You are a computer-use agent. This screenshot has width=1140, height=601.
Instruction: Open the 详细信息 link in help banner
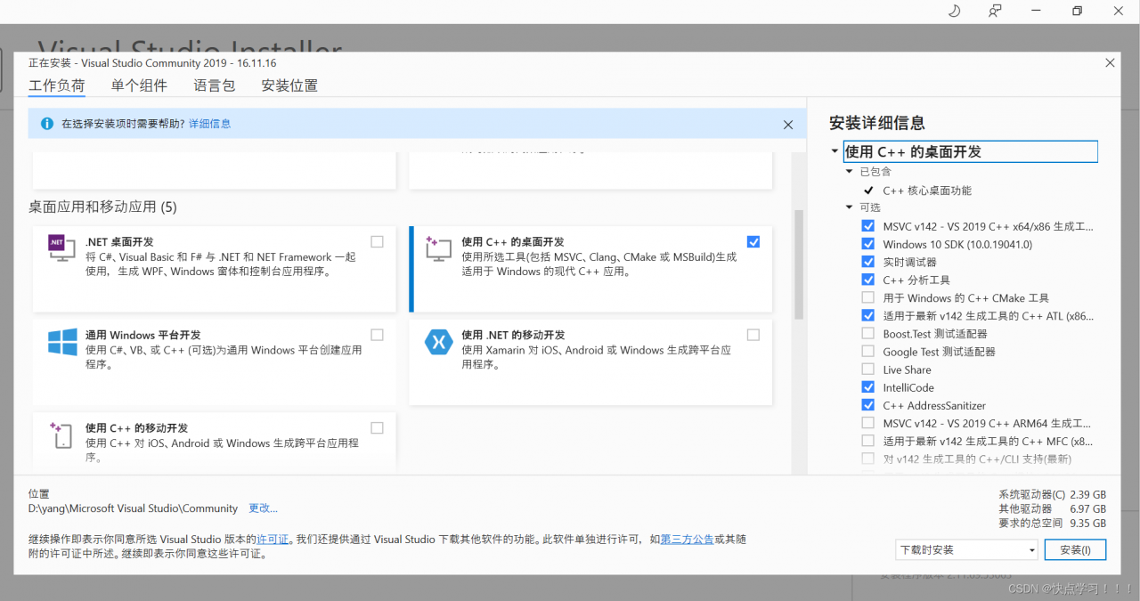tap(209, 124)
